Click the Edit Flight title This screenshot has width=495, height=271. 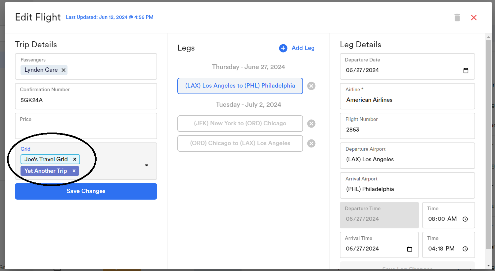38,17
